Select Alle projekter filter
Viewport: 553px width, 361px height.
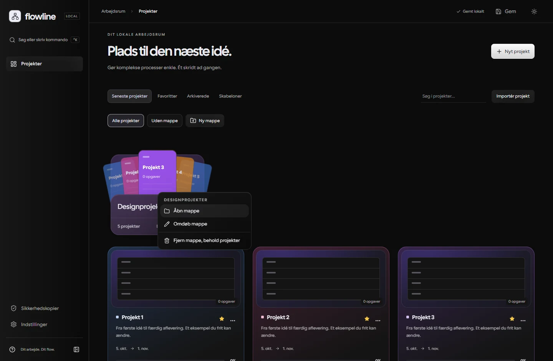126,121
